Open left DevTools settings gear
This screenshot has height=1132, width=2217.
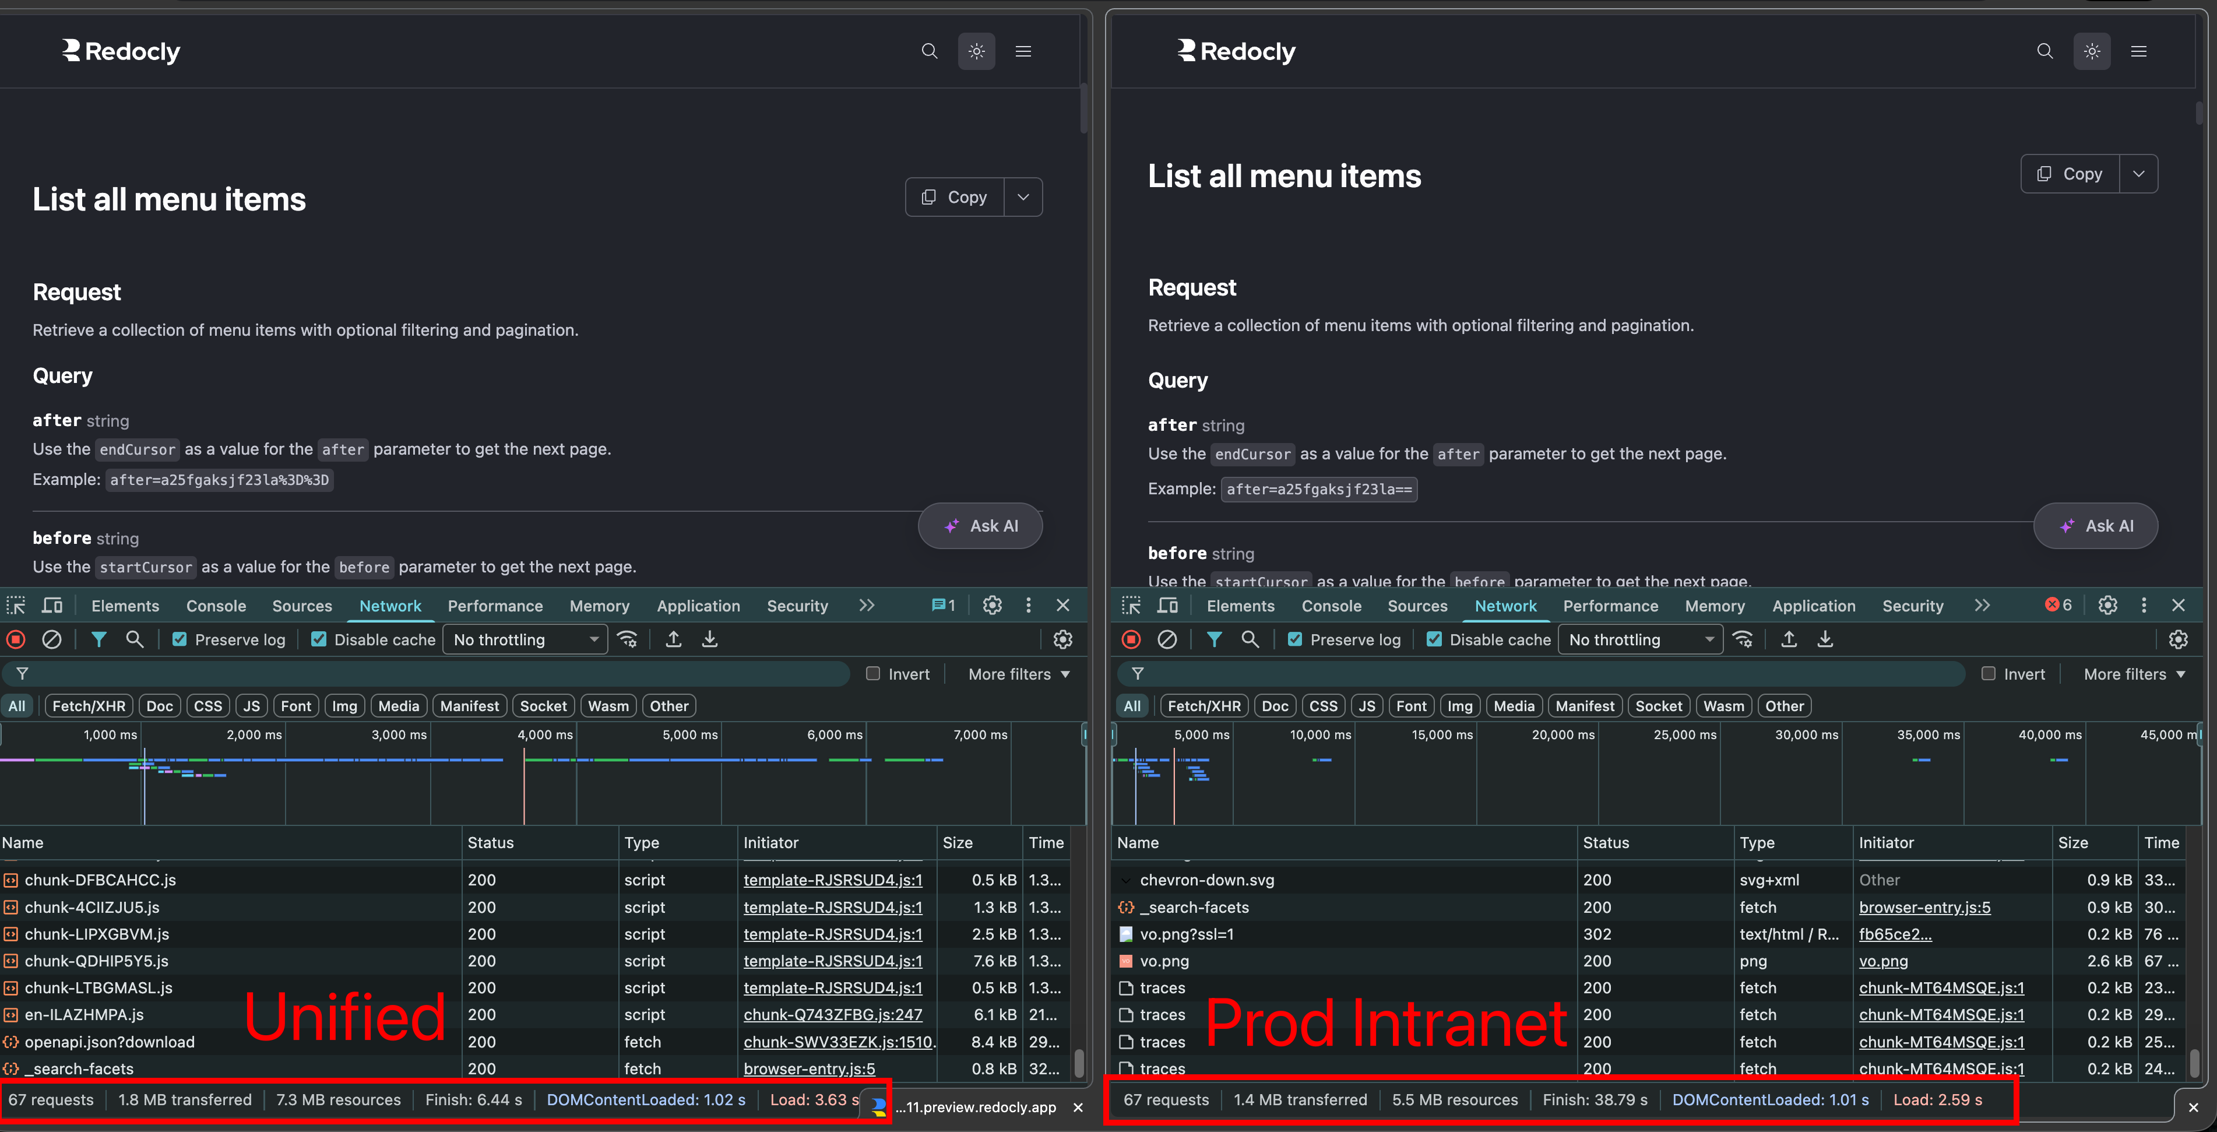(x=993, y=605)
